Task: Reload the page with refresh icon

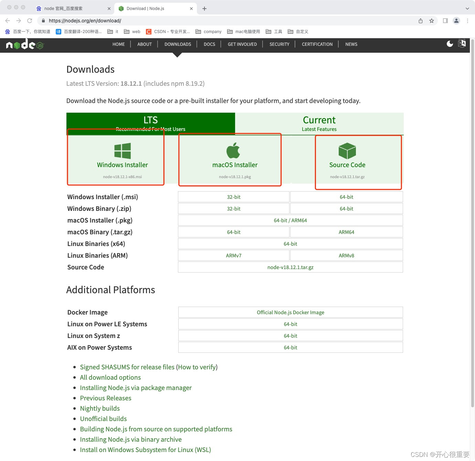Action: 30,21
